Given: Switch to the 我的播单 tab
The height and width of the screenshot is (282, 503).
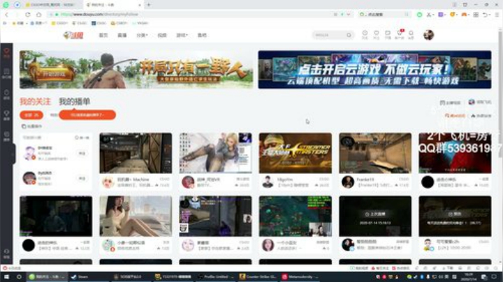Looking at the screenshot, I should pos(75,102).
